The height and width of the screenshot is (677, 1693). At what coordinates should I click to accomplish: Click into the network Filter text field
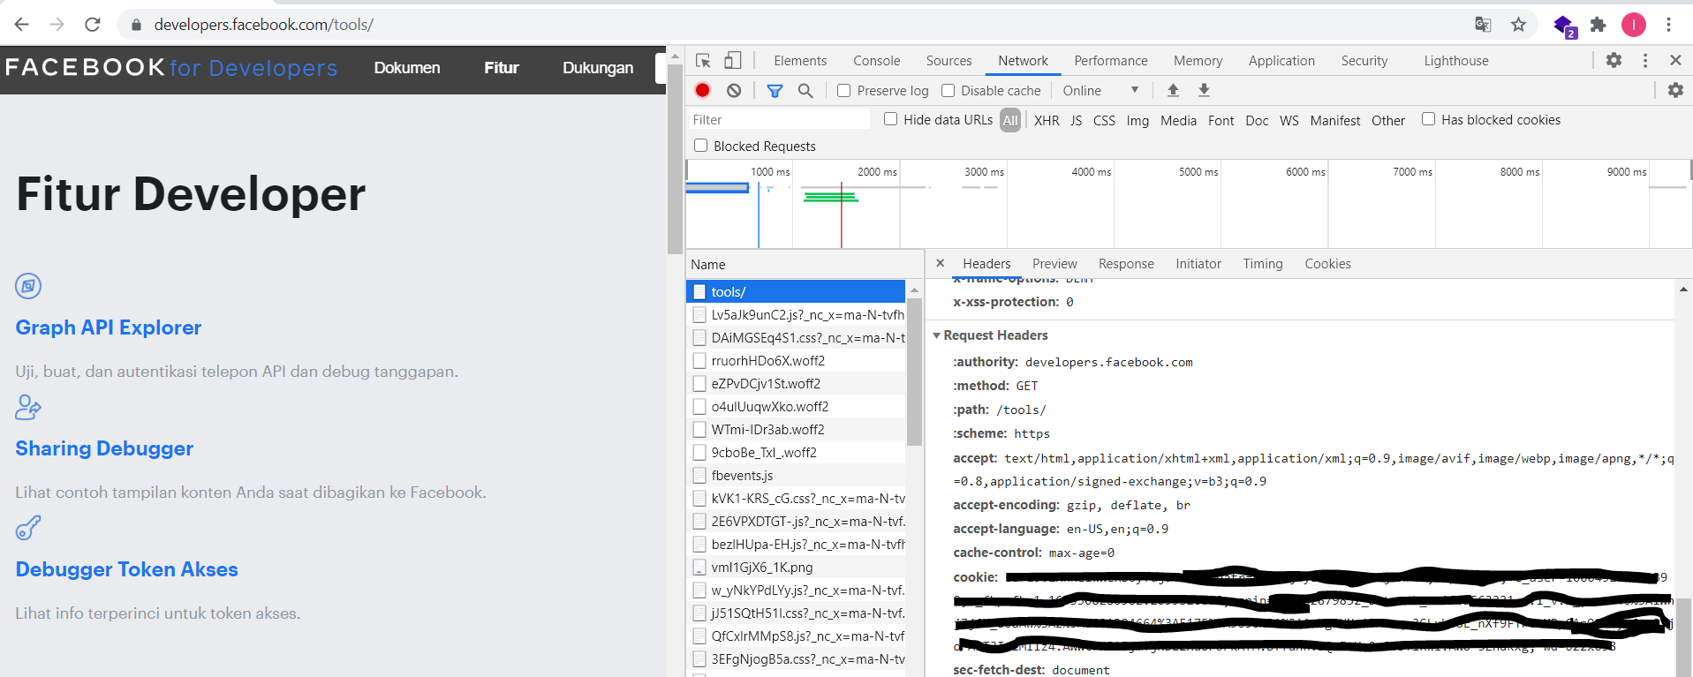coord(779,119)
